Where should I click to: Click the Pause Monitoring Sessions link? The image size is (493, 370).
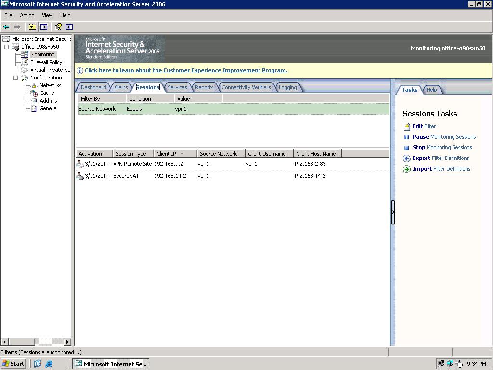[444, 137]
